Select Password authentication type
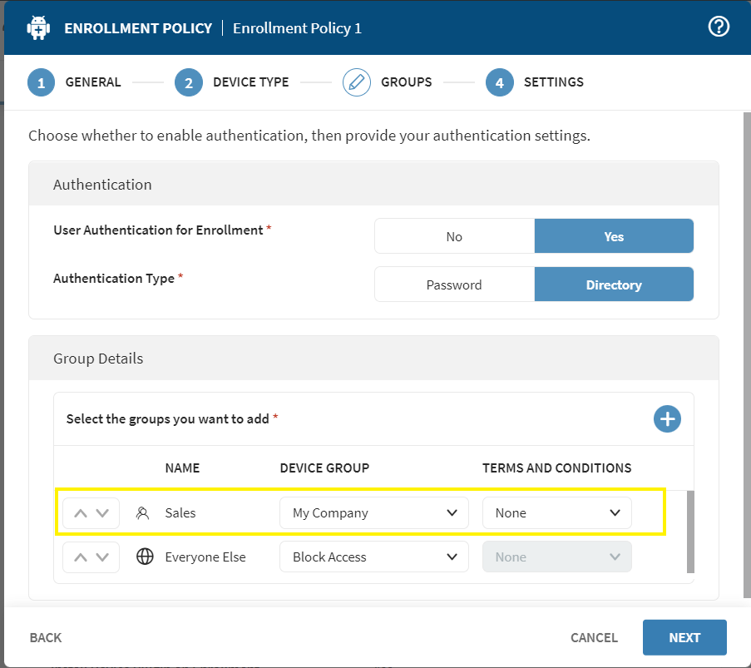 454,285
